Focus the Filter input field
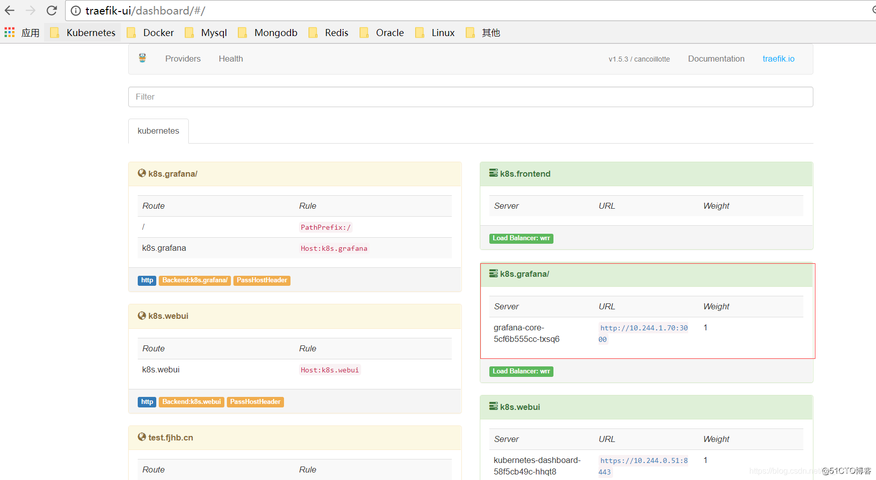The height and width of the screenshot is (480, 876). (x=470, y=97)
